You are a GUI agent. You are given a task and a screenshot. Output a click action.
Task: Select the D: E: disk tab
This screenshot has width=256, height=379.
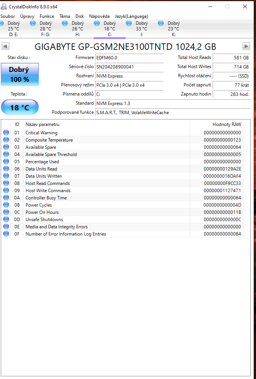point(14,29)
